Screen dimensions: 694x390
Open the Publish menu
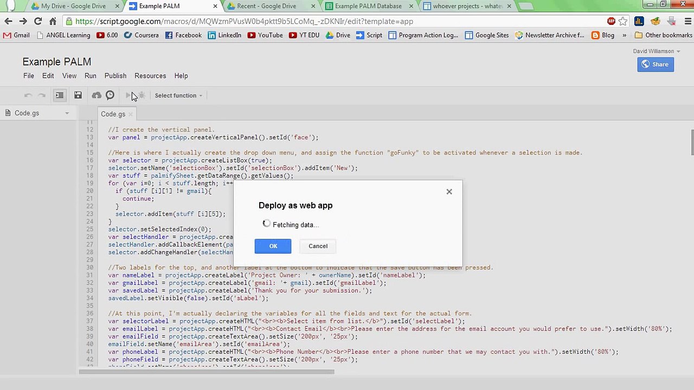coord(115,76)
